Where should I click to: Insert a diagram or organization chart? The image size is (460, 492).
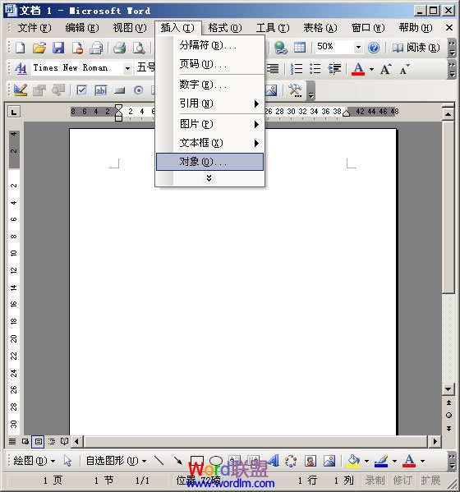click(x=291, y=461)
